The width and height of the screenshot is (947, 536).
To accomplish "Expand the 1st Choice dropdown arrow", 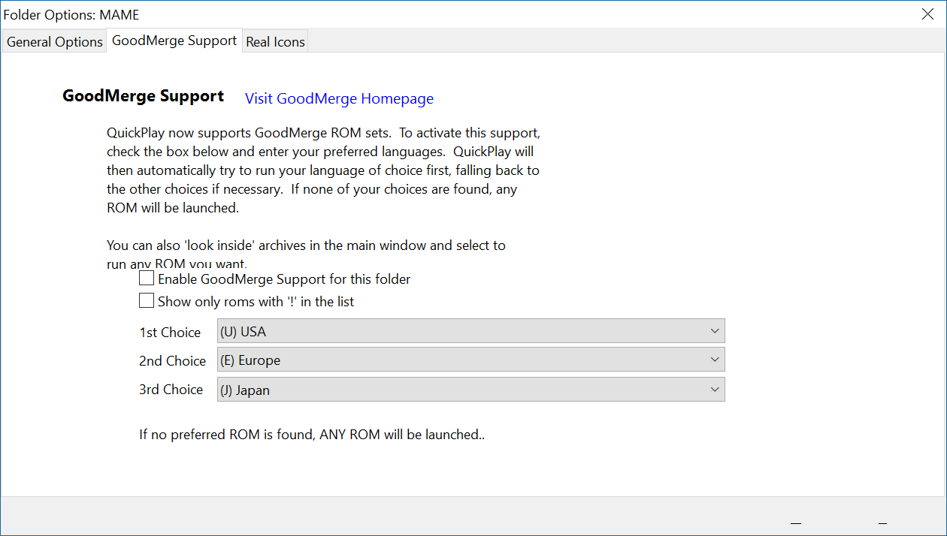I will pyautogui.click(x=715, y=331).
